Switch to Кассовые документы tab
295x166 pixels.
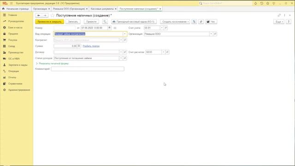coord(102,9)
